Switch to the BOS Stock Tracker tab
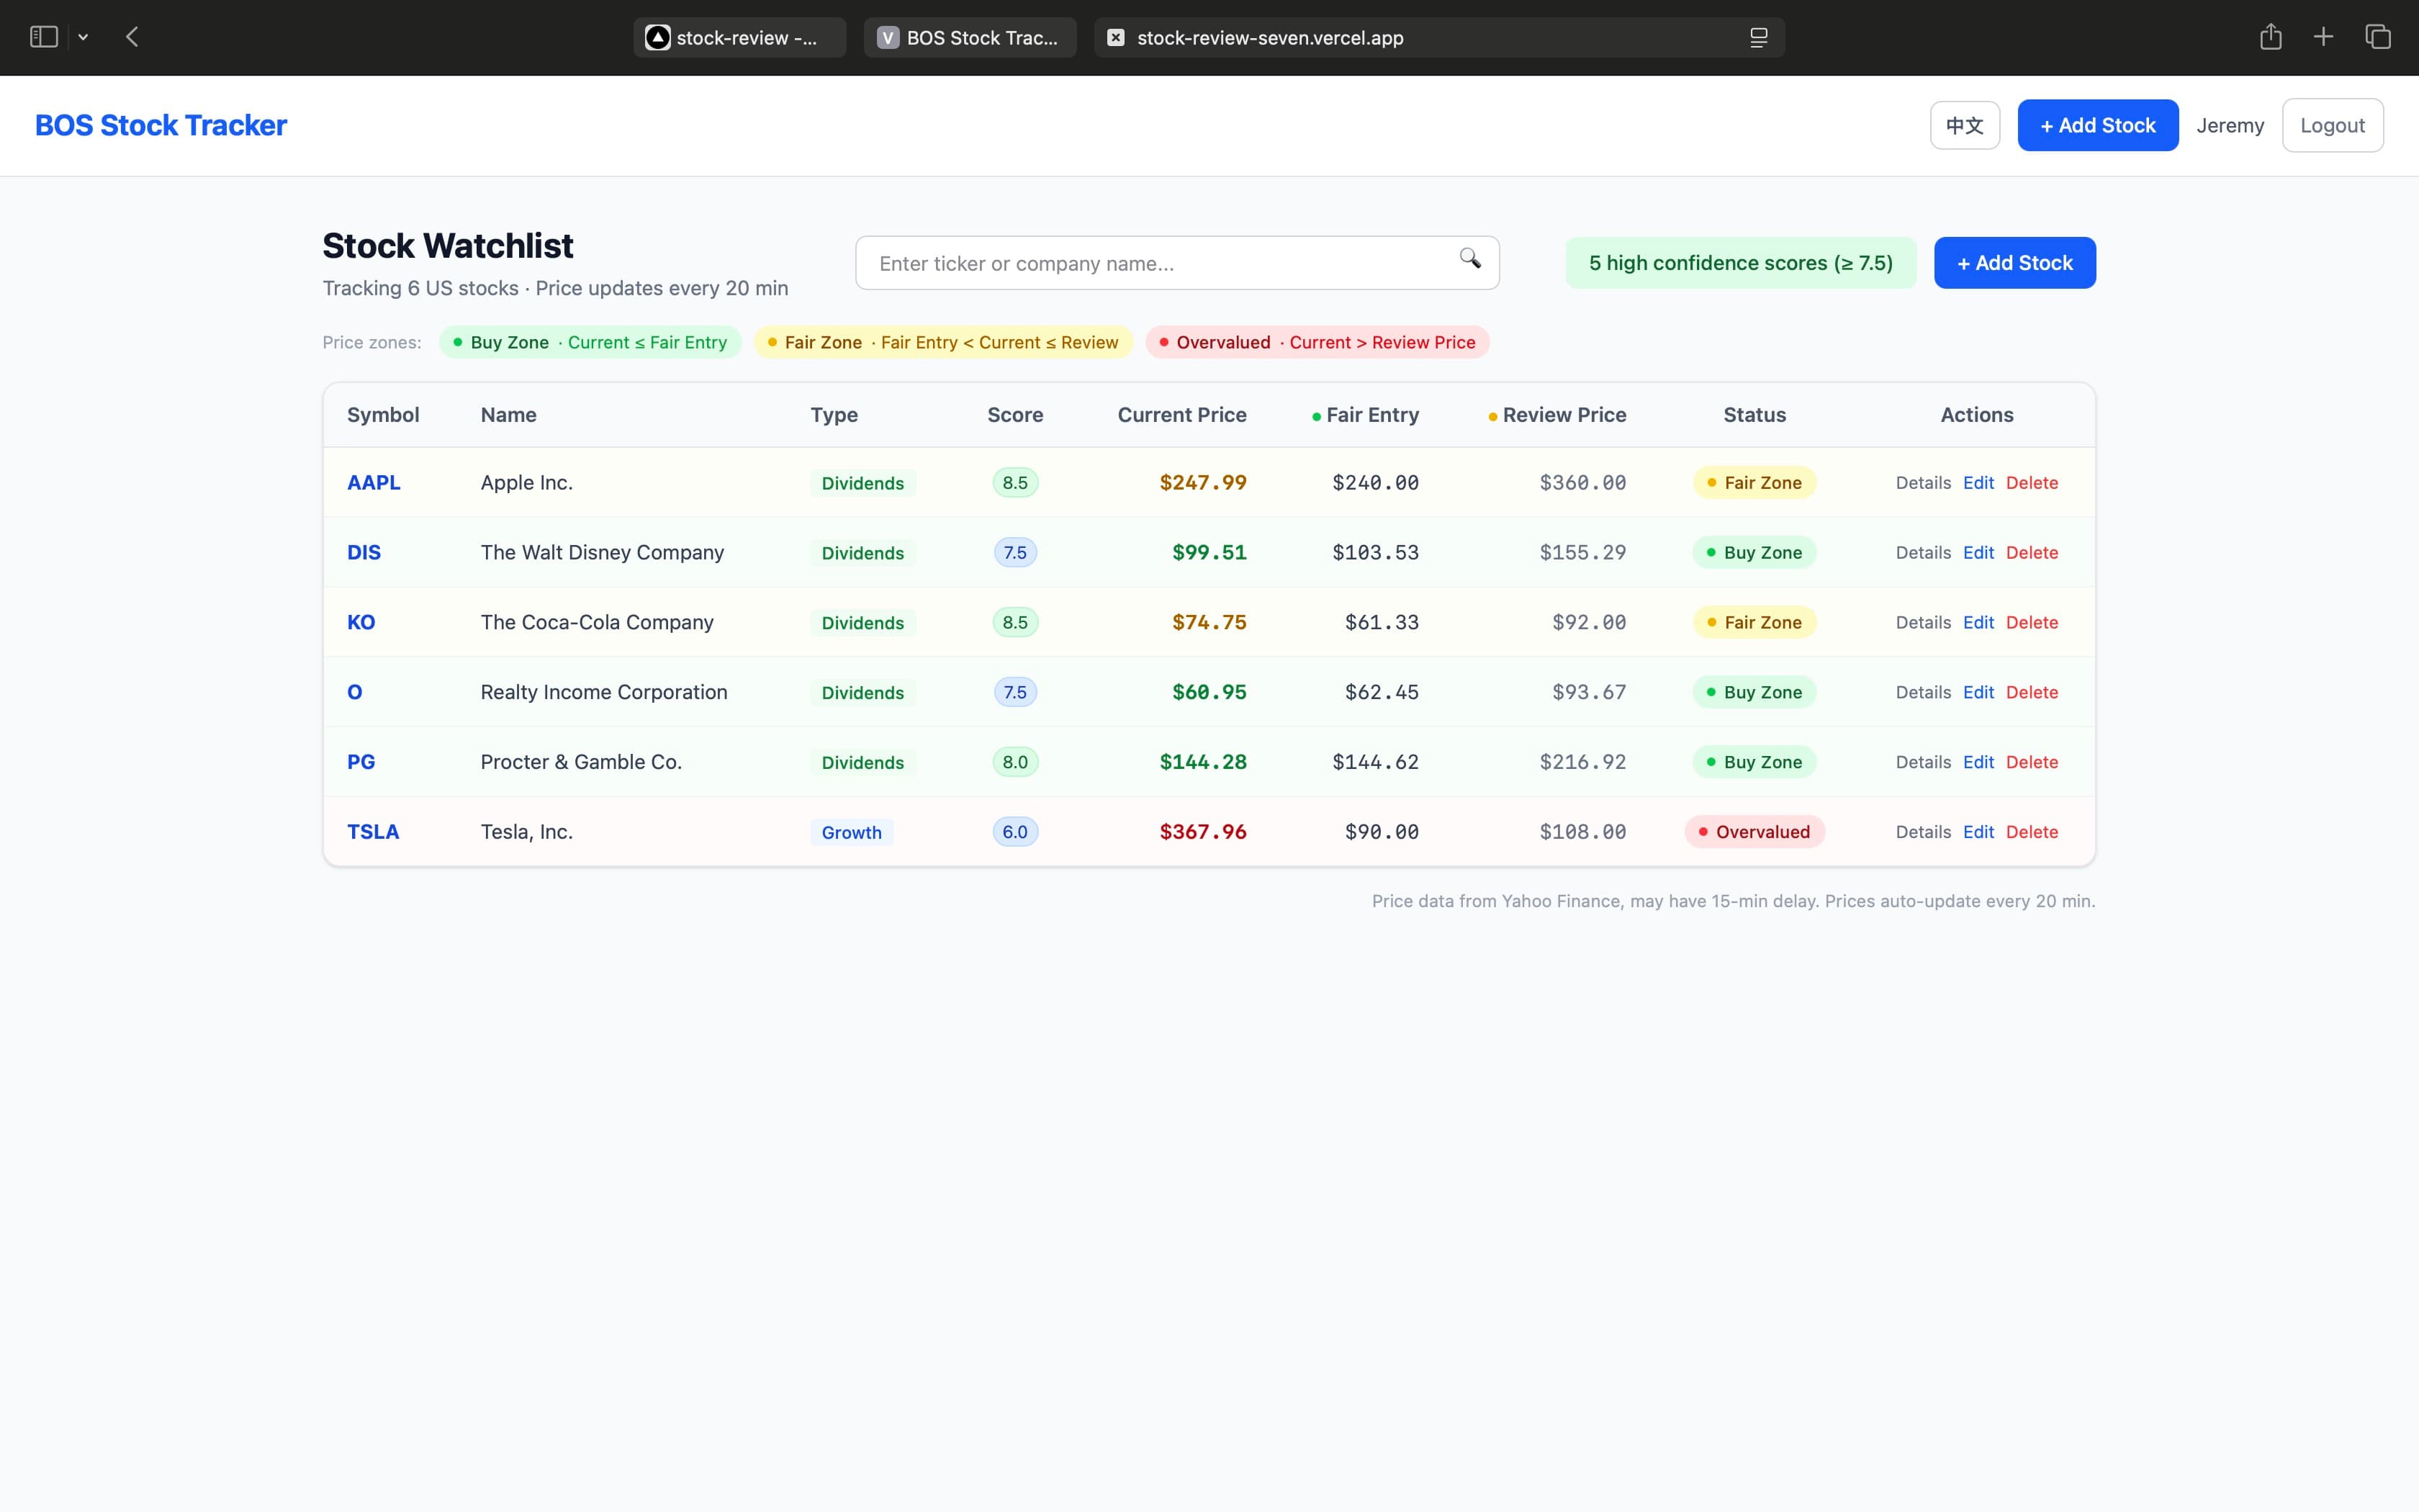This screenshot has height=1512, width=2419. (x=968, y=37)
